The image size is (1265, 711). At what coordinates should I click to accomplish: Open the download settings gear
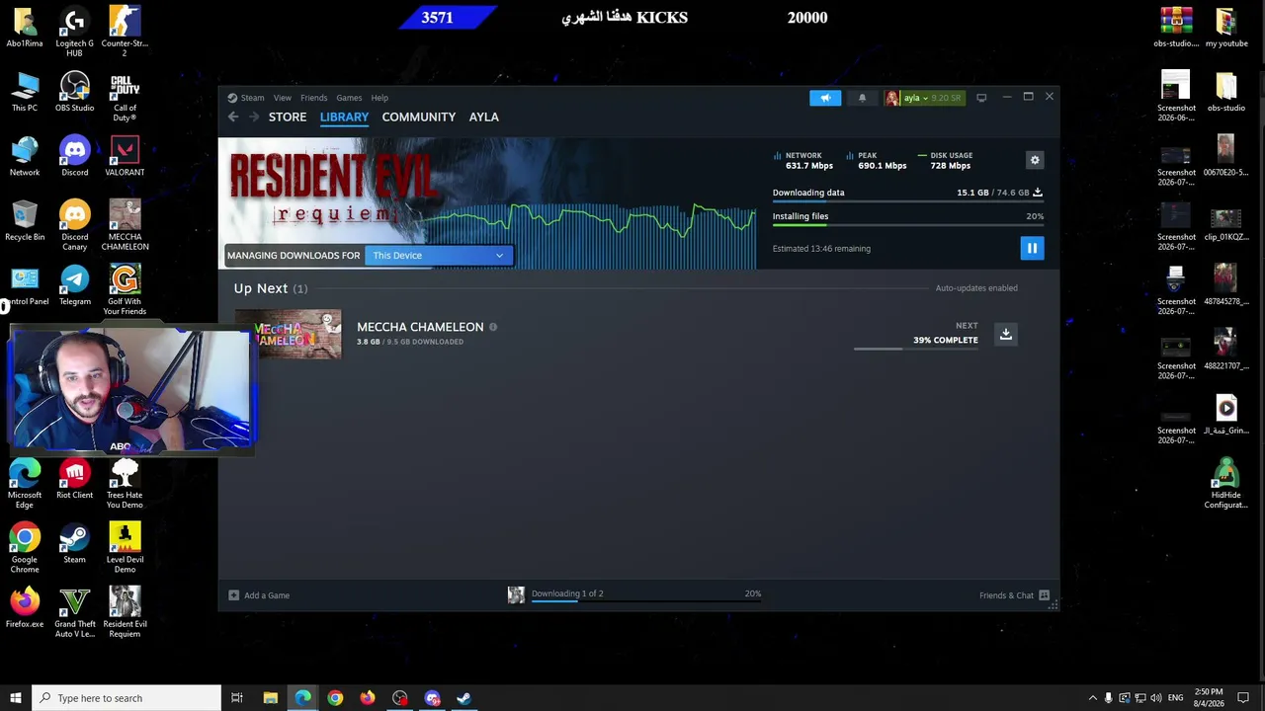pyautogui.click(x=1035, y=160)
